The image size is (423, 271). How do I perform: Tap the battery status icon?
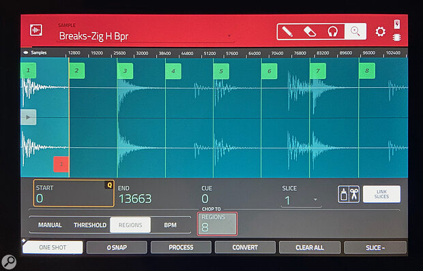(x=397, y=25)
